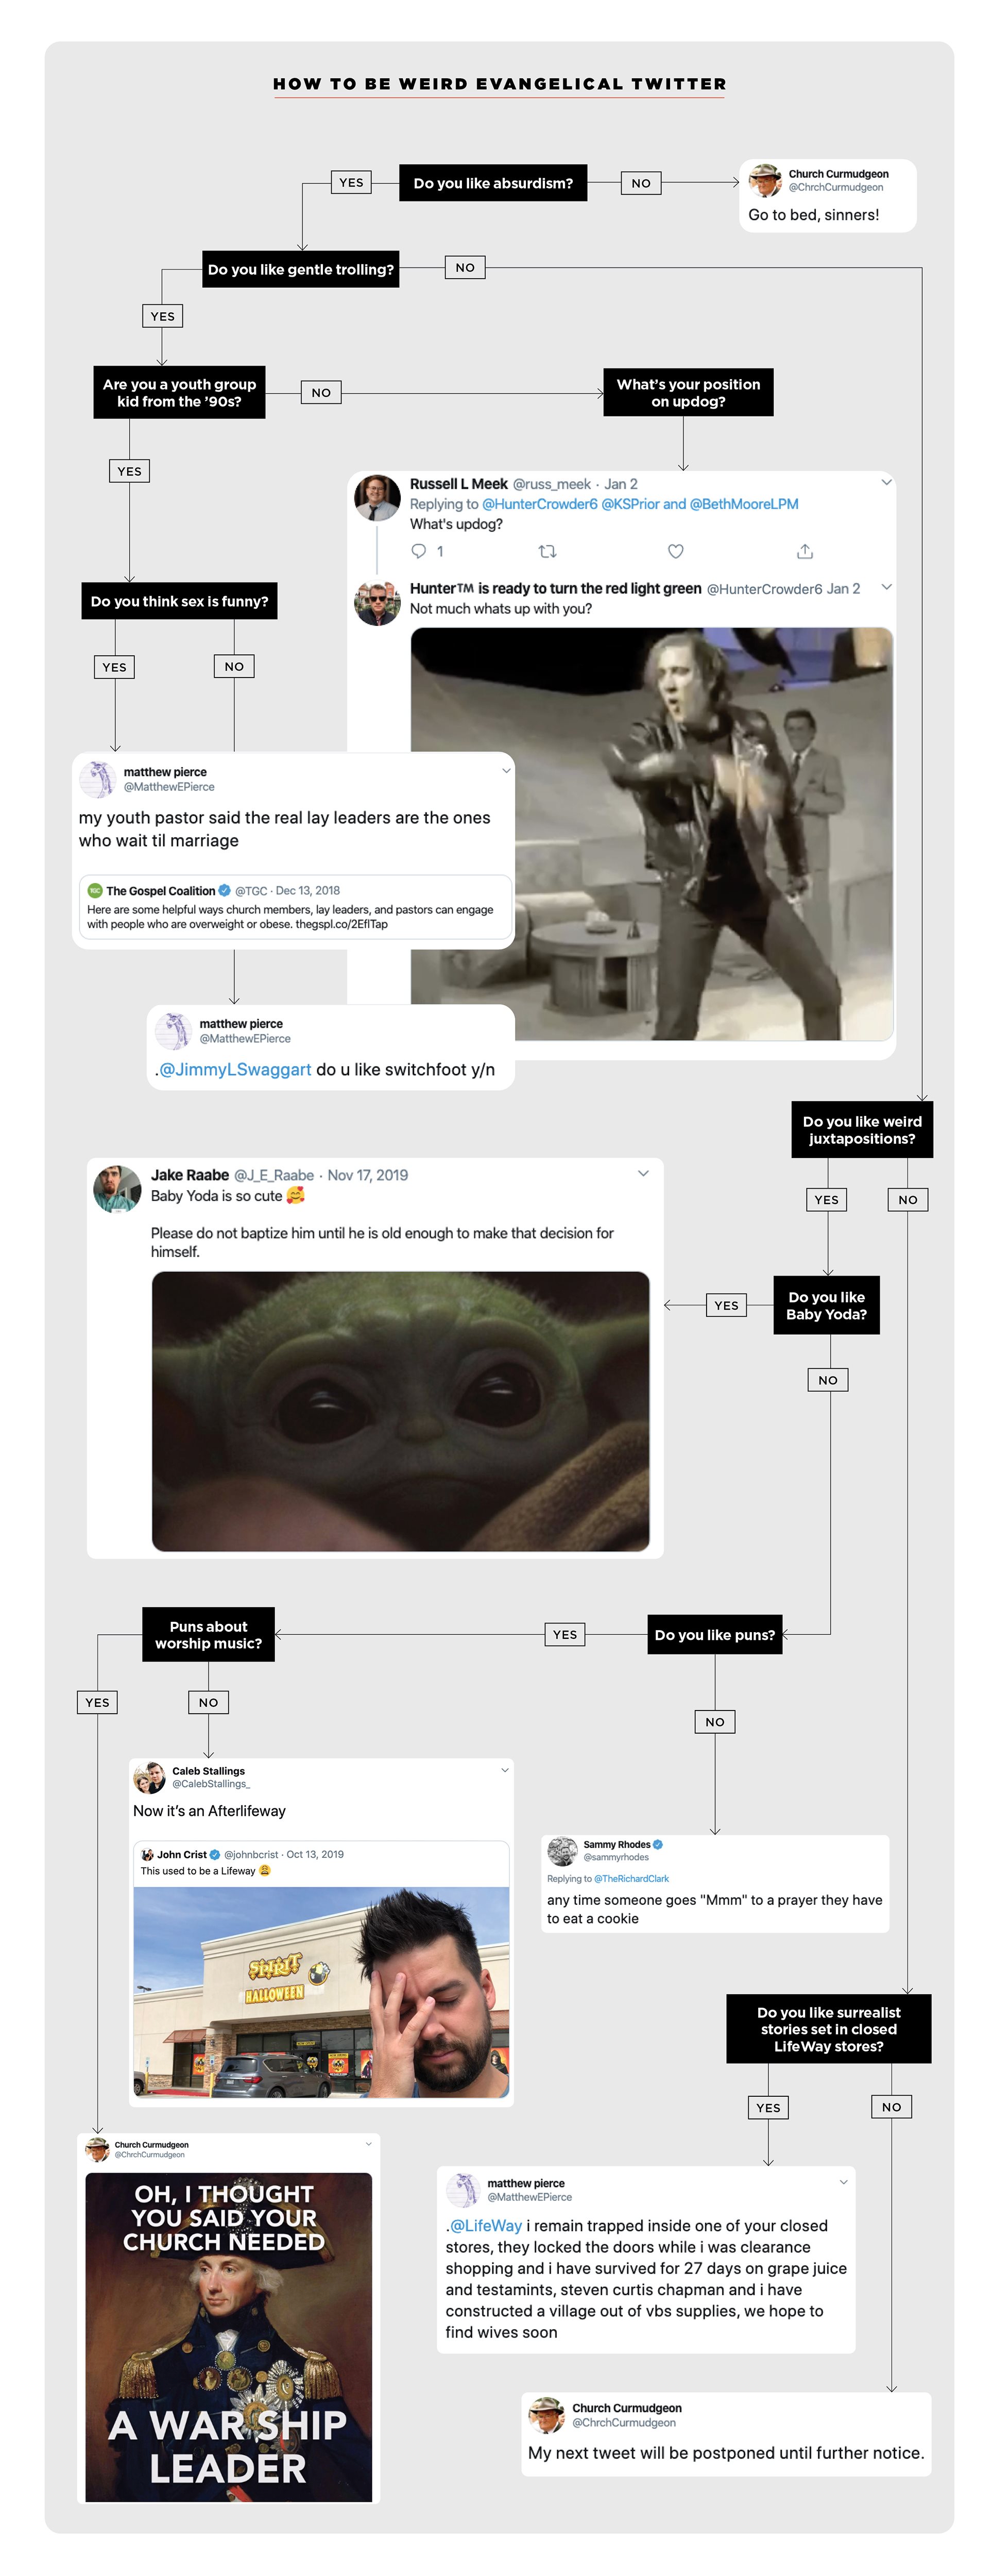Click the @KSPrior reply mention
Viewport: 993px width, 2576px height.
[630, 504]
